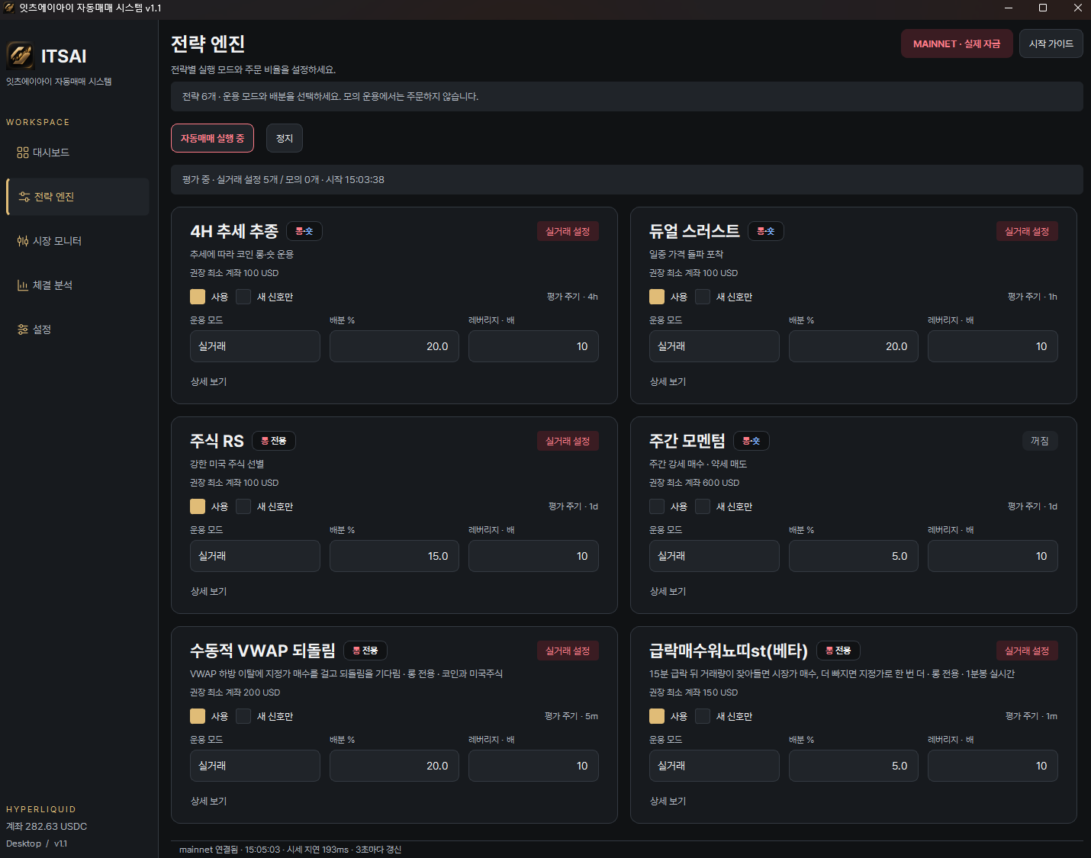Click the 롱 전용 tag beside 주식 RS
The image size is (1091, 858).
tap(274, 441)
